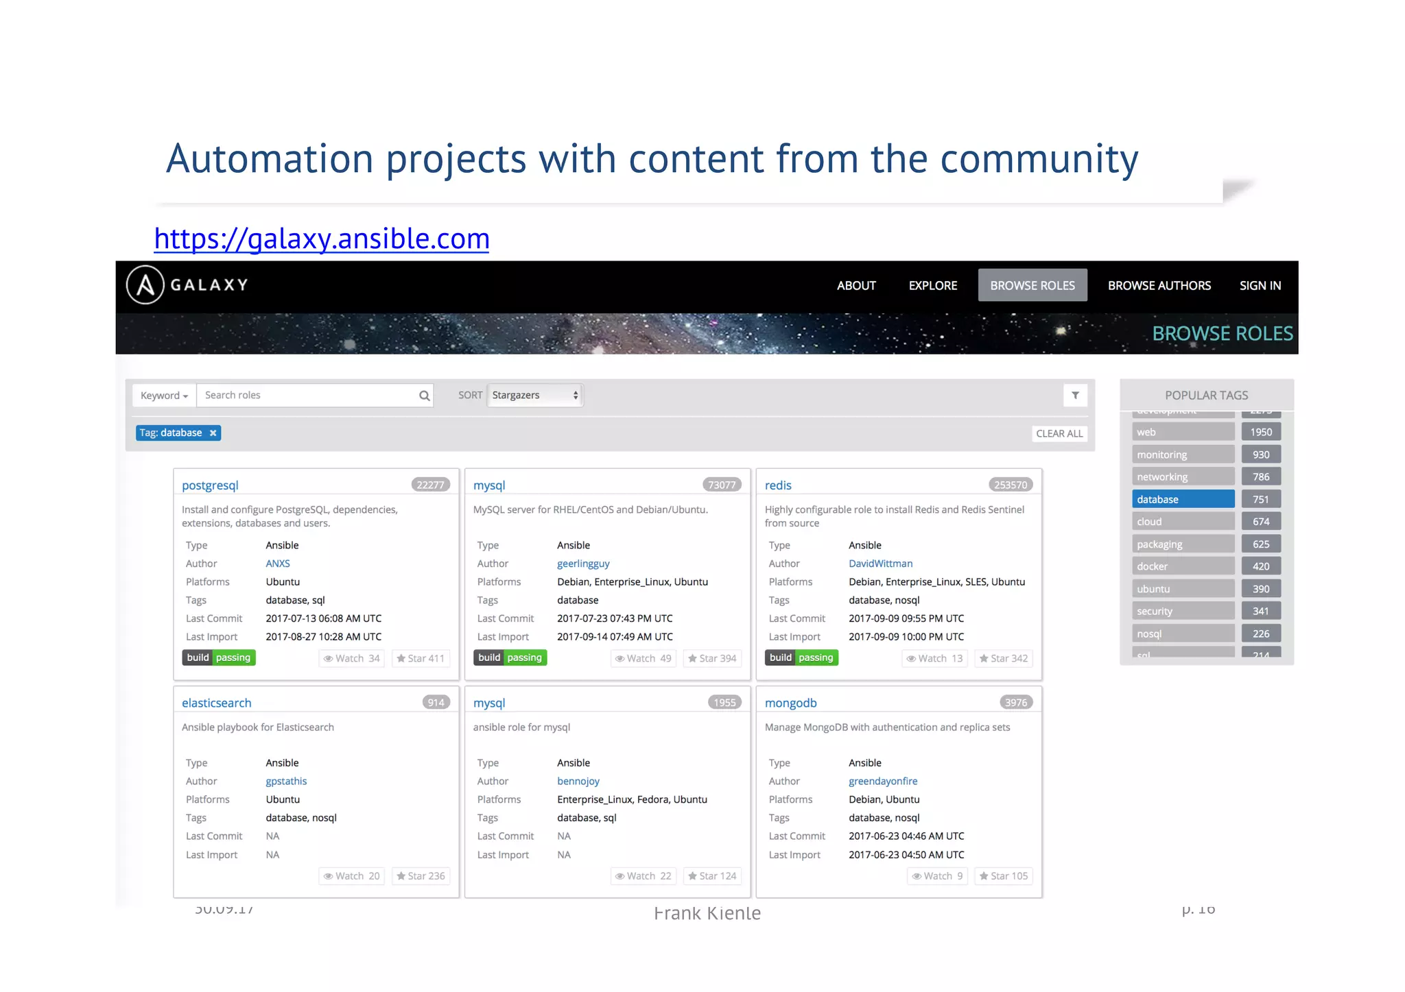Open the Explore page
Viewport: 1405px width, 992px height.
pos(933,285)
